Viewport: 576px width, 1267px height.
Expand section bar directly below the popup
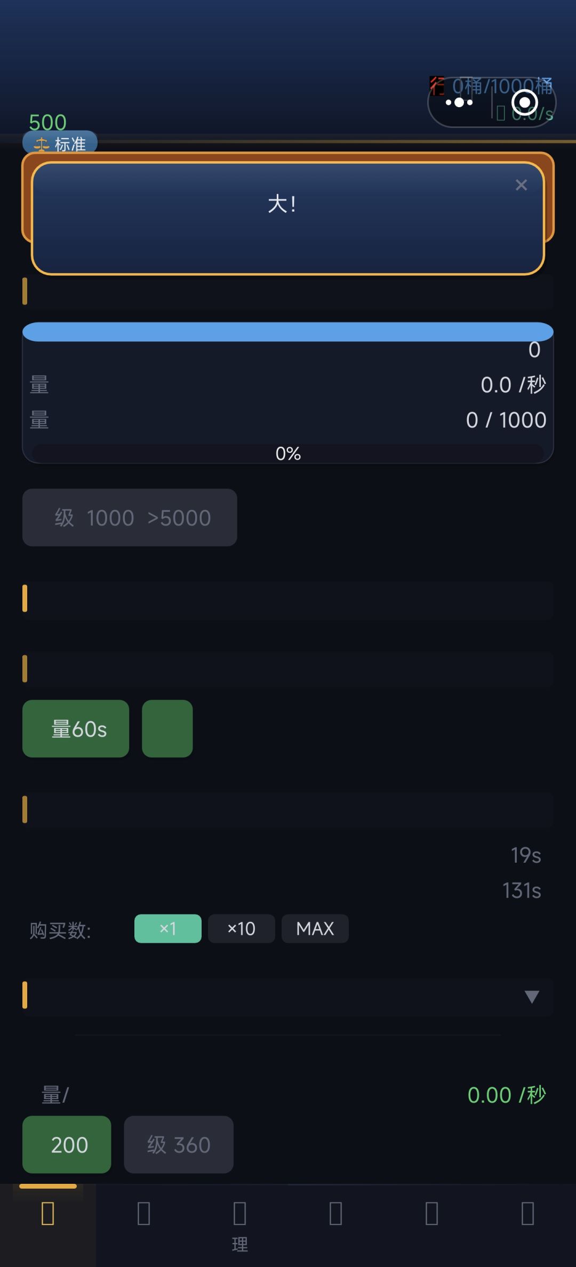pos(288,291)
